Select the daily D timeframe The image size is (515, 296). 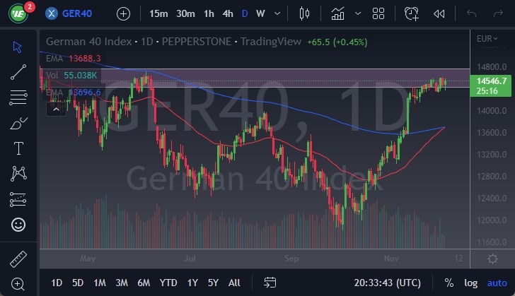click(245, 14)
